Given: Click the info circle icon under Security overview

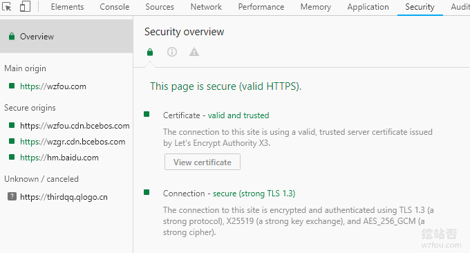Looking at the screenshot, I should (x=171, y=52).
